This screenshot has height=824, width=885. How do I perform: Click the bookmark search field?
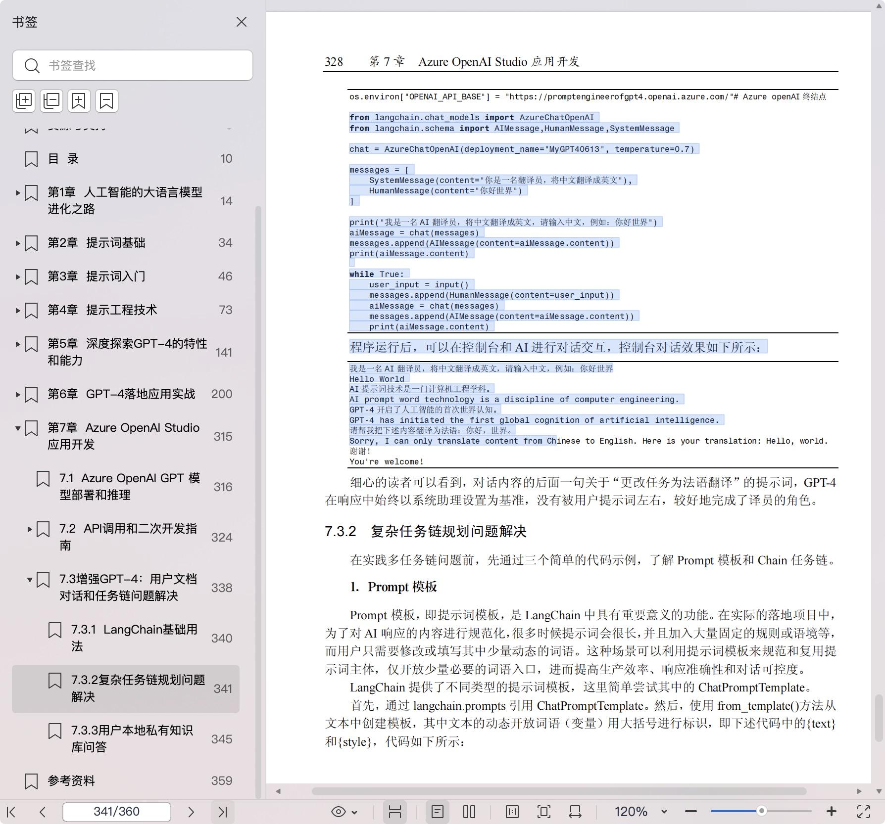(132, 65)
